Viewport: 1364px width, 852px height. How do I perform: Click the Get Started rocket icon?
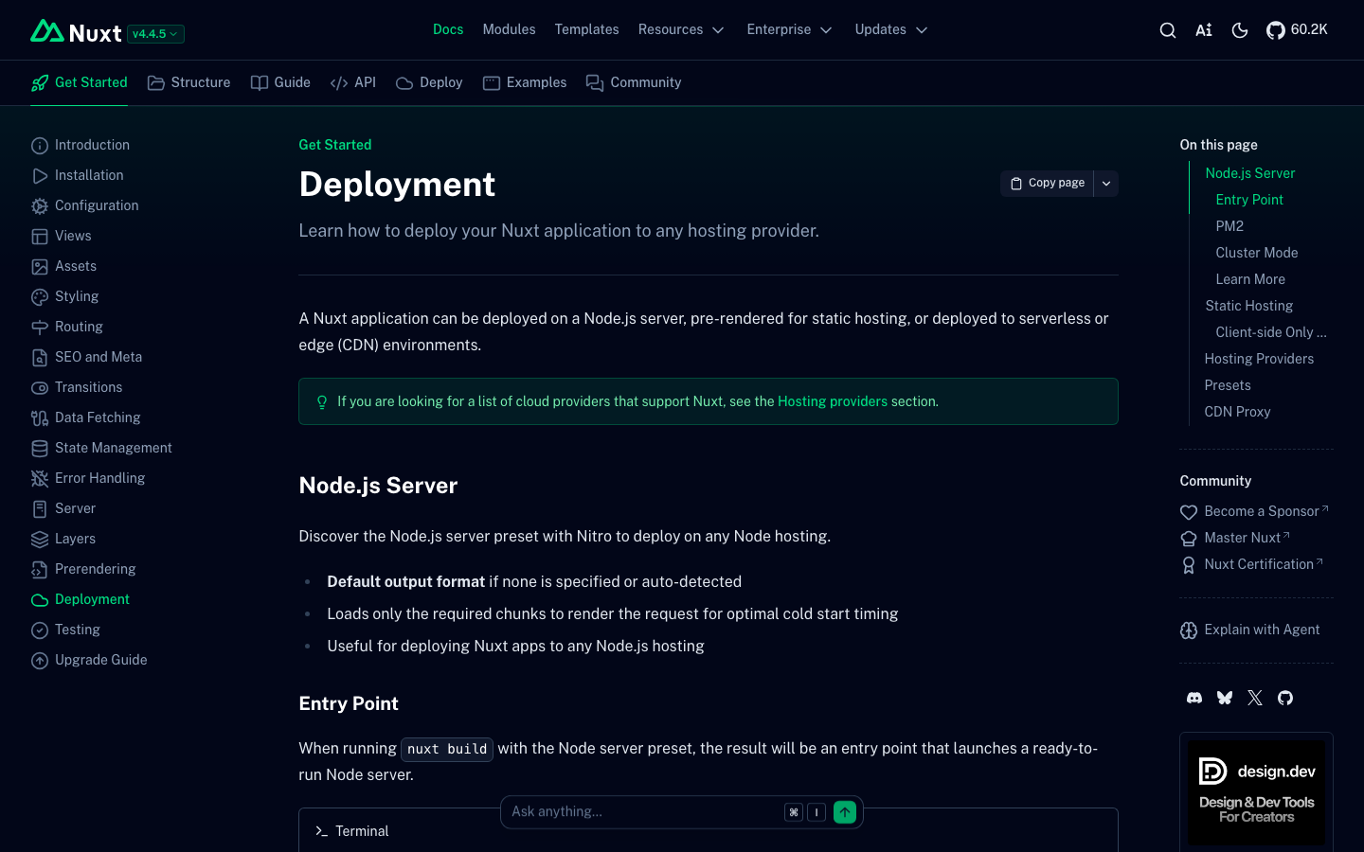click(40, 83)
